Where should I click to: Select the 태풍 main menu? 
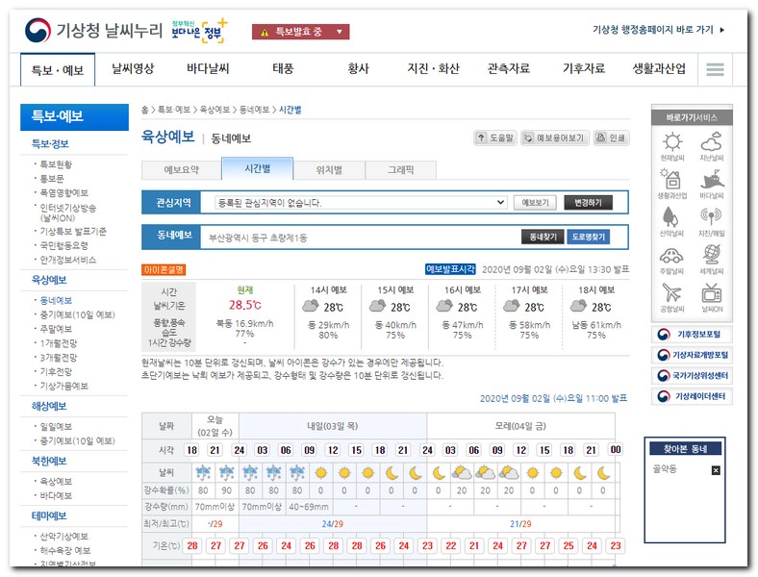pyautogui.click(x=283, y=68)
